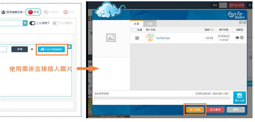The height and width of the screenshot is (122, 255).
Task: Switch to the 本頁 tab
Action: click(x=136, y=24)
